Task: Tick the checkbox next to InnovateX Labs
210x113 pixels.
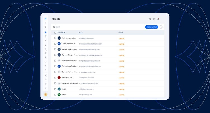Action: 55,78
